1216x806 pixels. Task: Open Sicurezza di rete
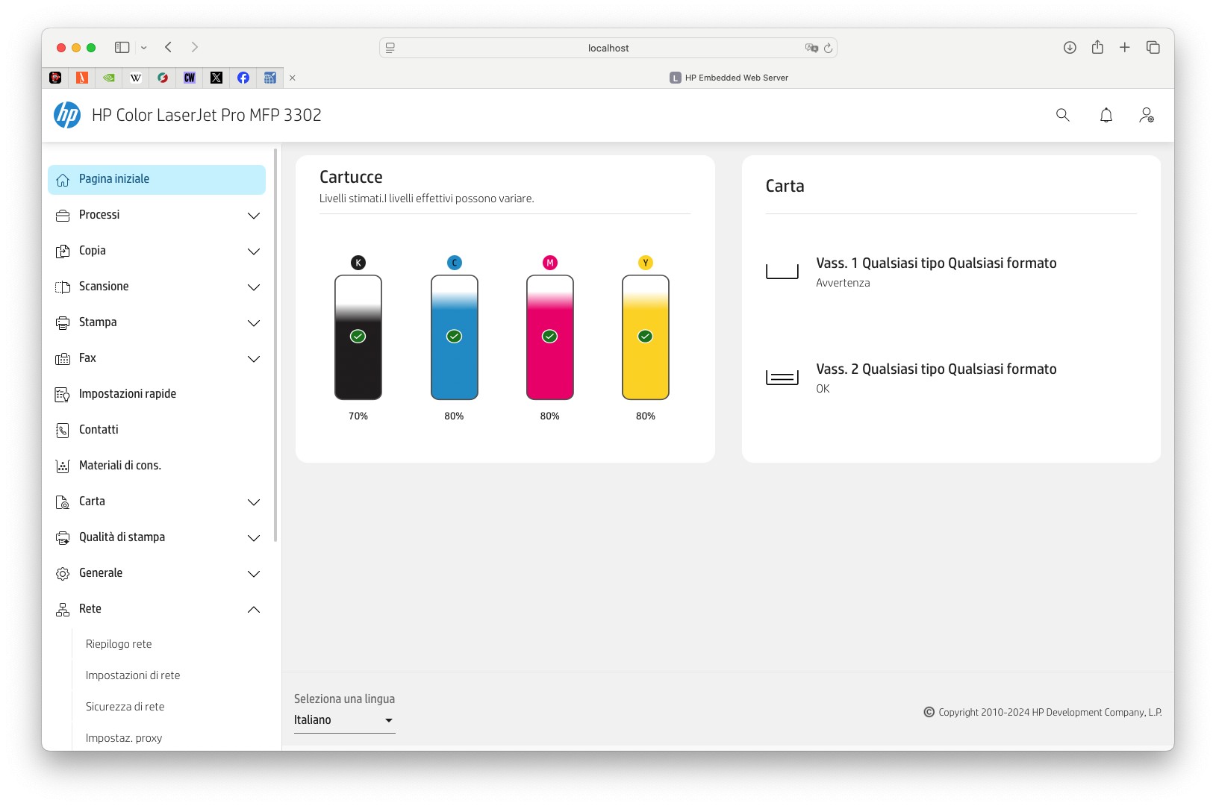point(125,707)
